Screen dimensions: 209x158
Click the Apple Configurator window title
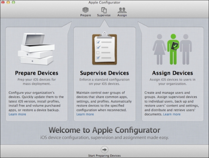coord(104,2)
